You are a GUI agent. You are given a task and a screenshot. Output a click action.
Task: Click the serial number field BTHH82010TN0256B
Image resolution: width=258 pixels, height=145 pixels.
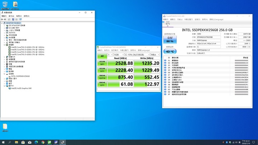209,37
